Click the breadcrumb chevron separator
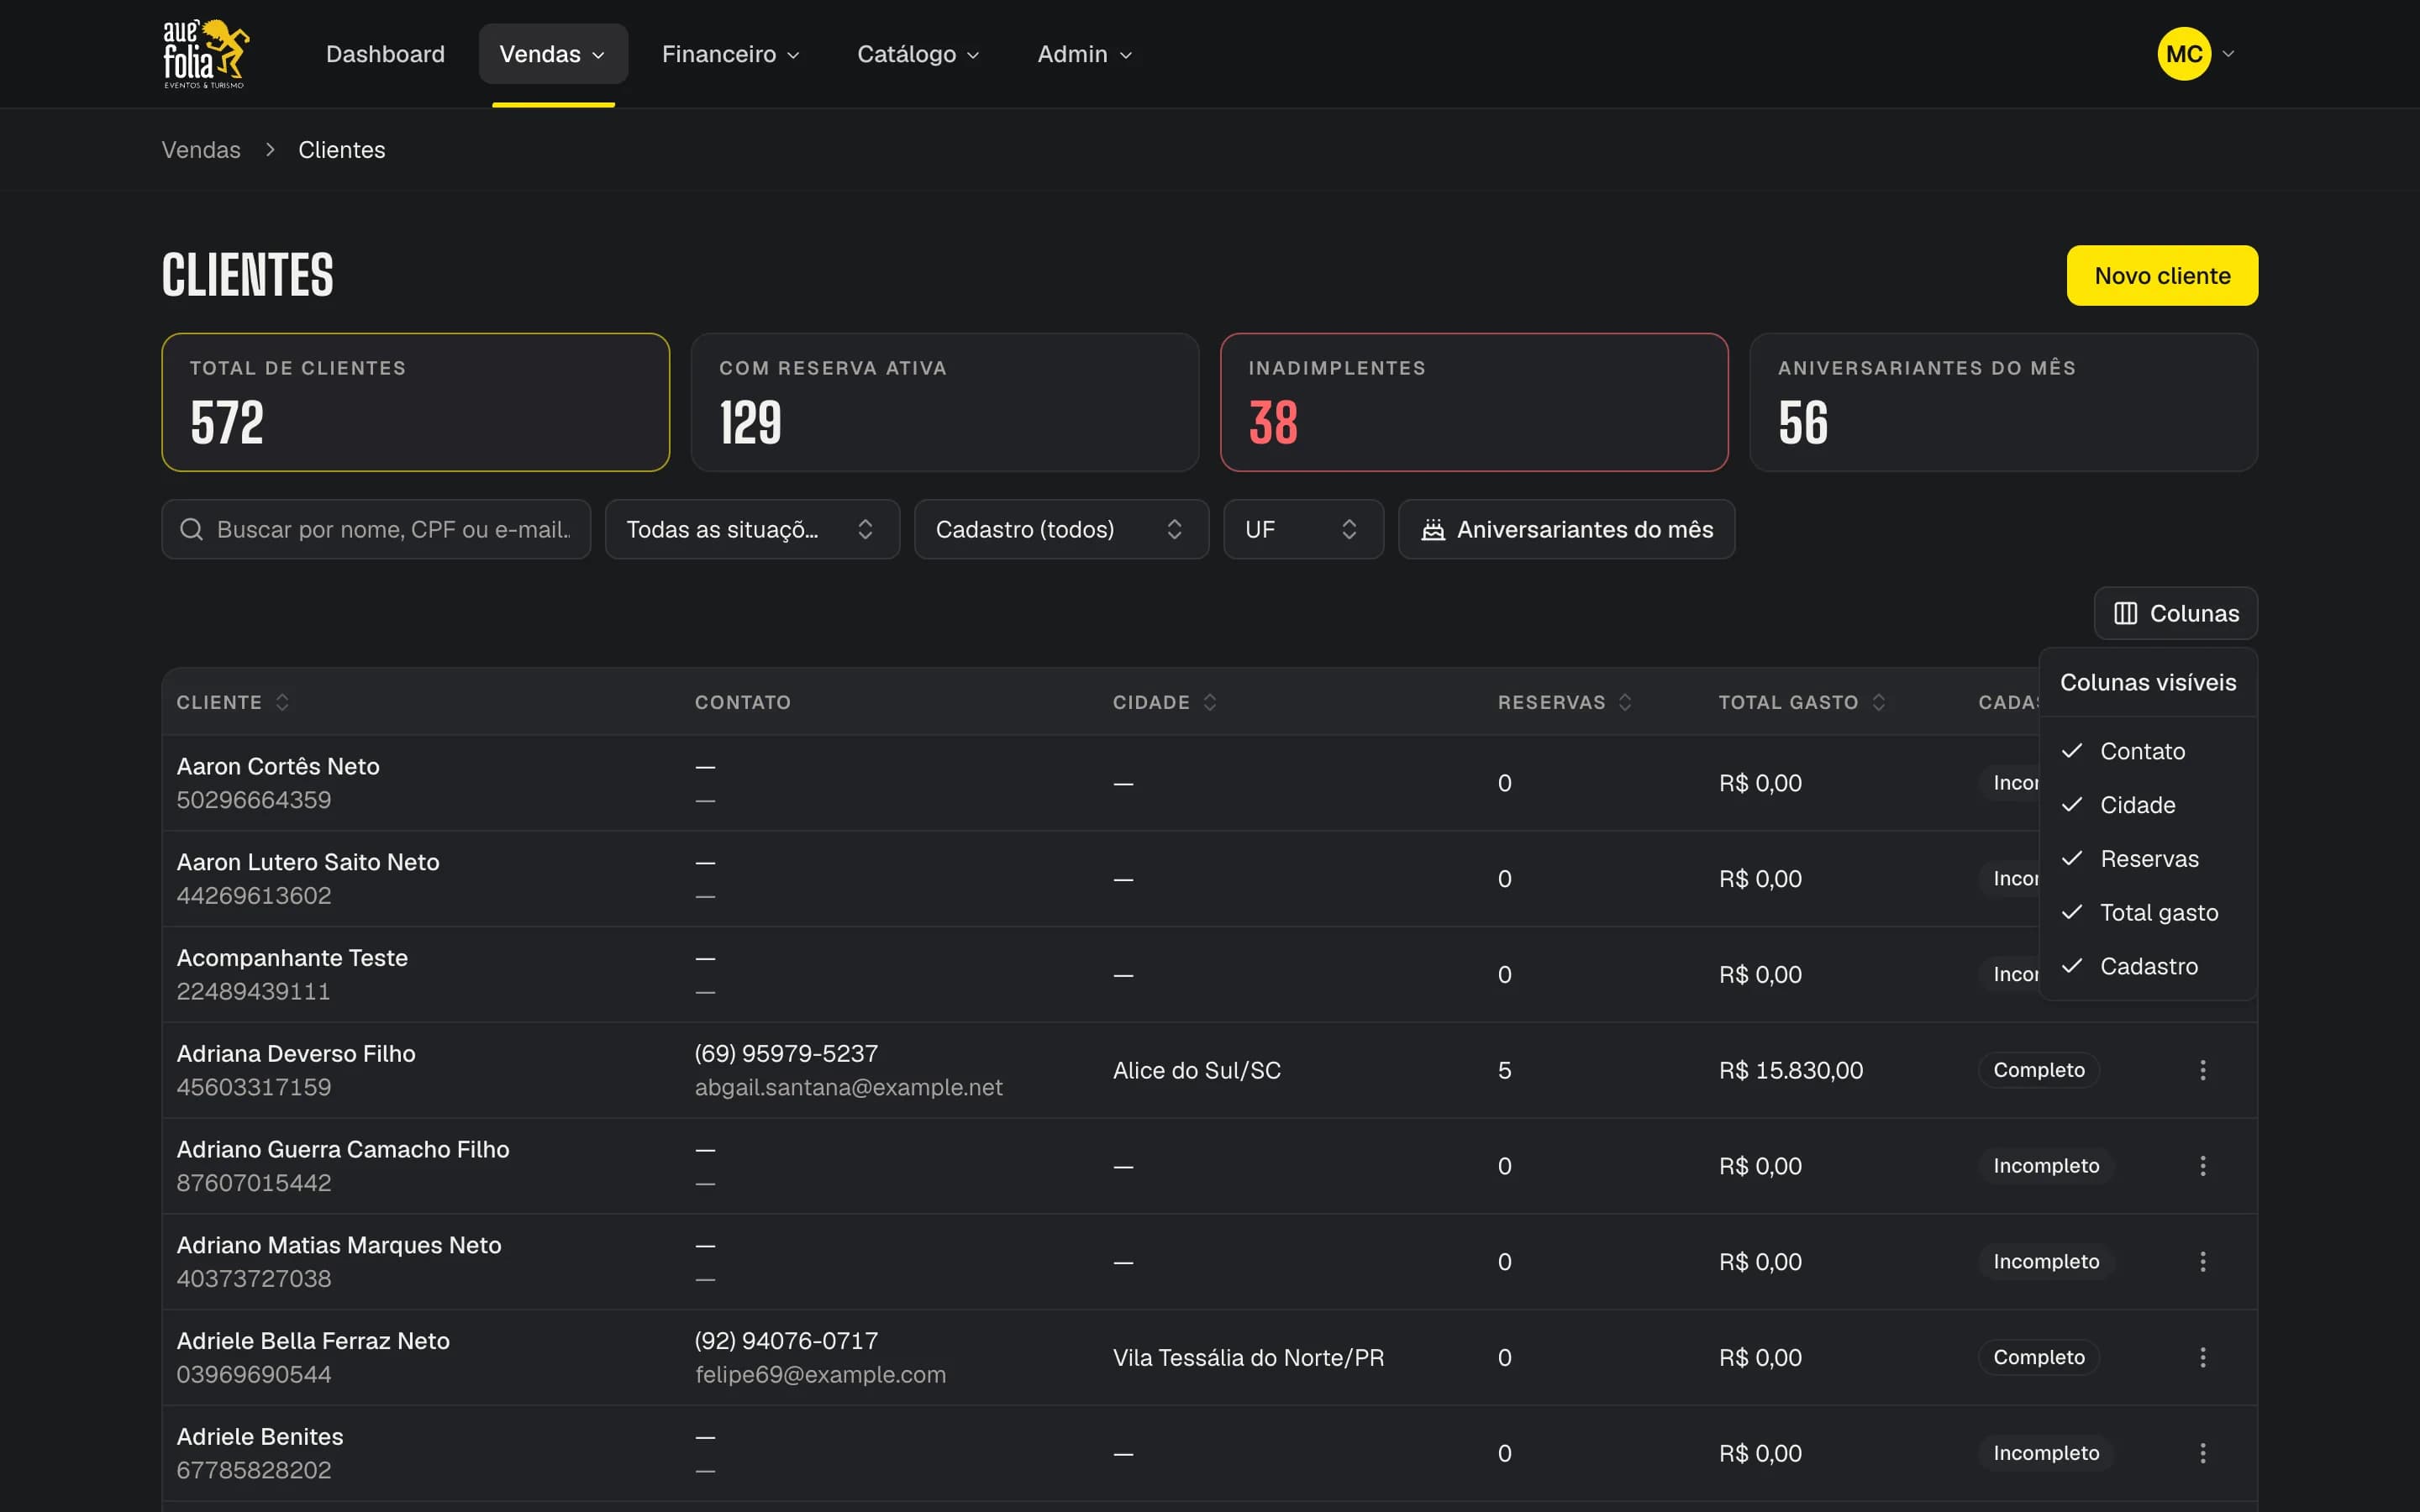The image size is (2420, 1512). coord(270,150)
